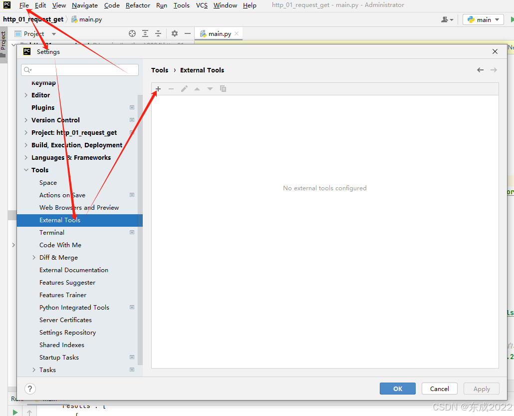Click project-level icon beside Python Integrated Tools
This screenshot has width=514, height=416.
(132, 308)
